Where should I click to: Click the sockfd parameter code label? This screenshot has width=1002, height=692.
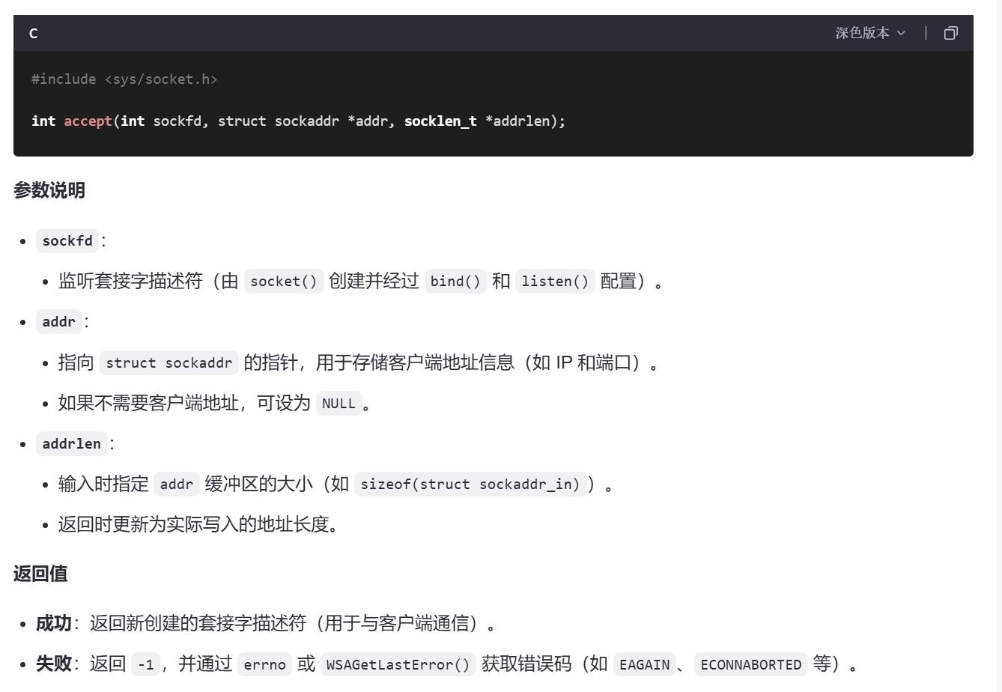click(67, 241)
